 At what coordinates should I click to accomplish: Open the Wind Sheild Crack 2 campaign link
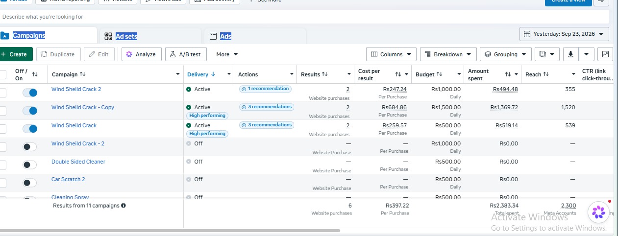coord(76,89)
